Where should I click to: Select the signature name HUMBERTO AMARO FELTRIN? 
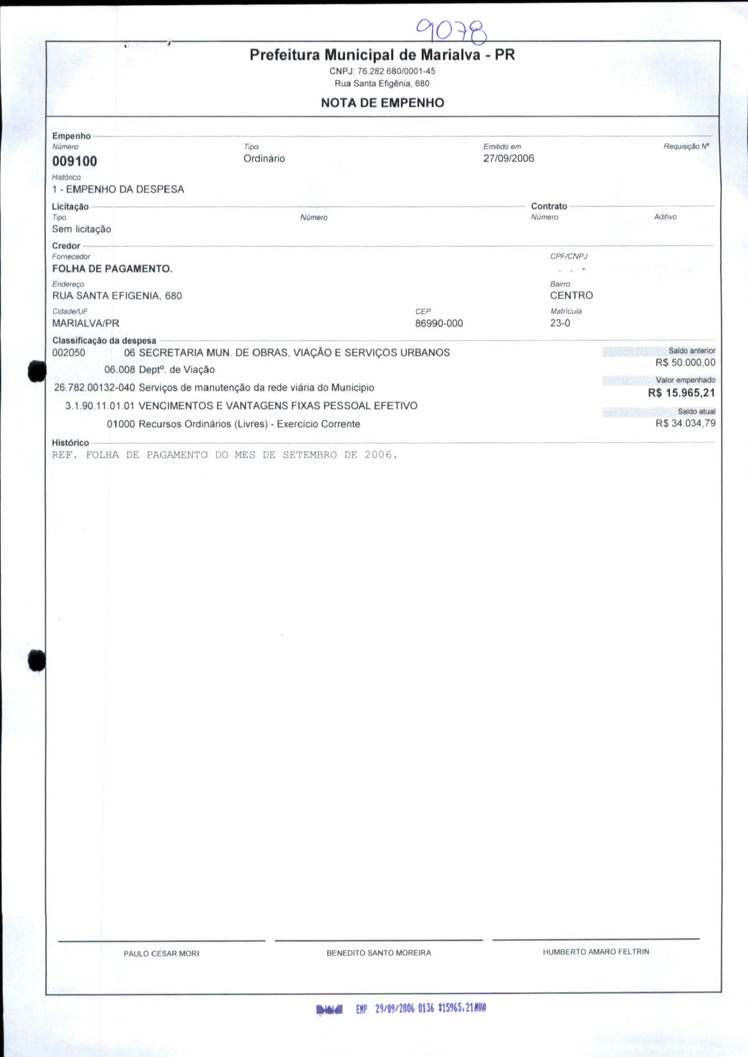(595, 952)
